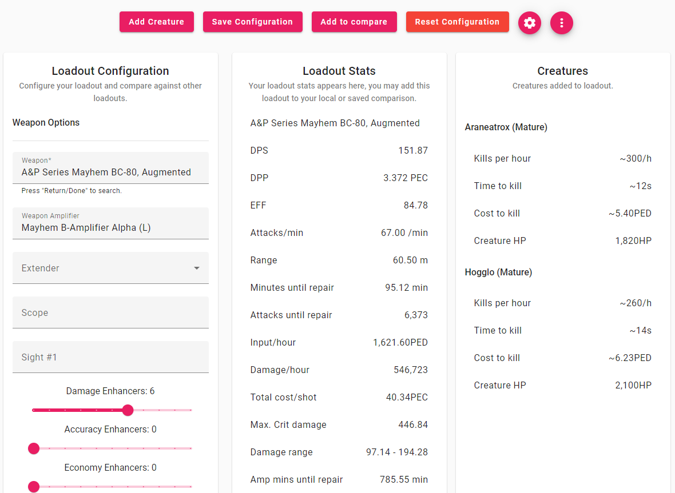This screenshot has width=675, height=493.
Task: Click Hogglo Creature HP 2,100HP
Action: (x=633, y=386)
